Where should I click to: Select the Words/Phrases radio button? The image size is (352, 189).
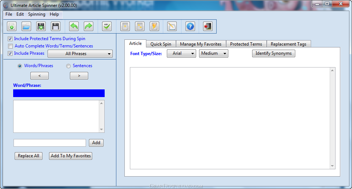20,66
